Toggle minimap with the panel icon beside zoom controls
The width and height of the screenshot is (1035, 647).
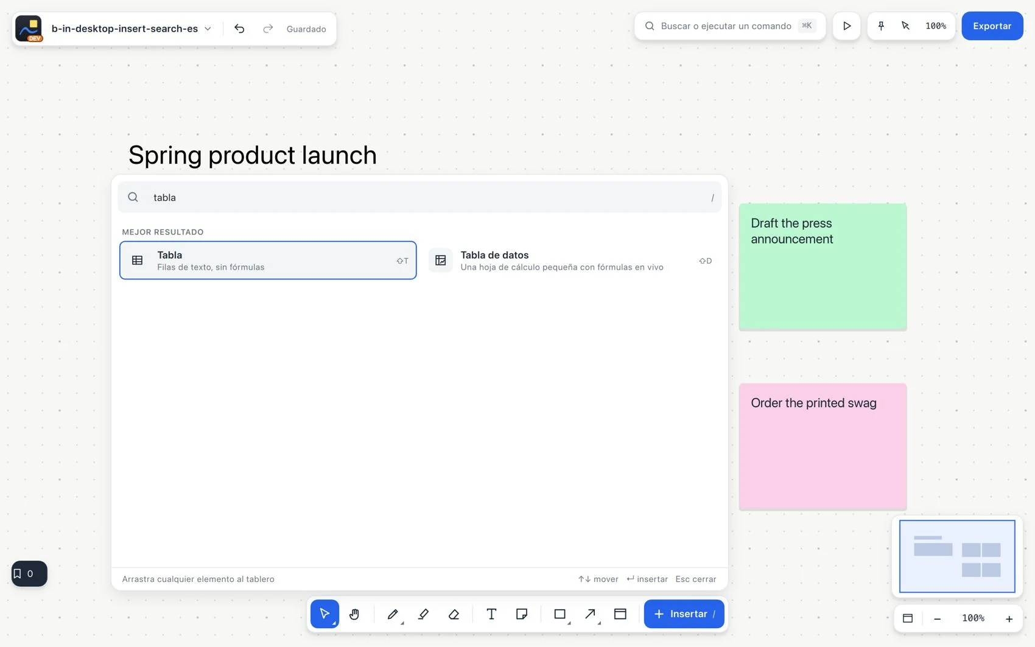[908, 618]
